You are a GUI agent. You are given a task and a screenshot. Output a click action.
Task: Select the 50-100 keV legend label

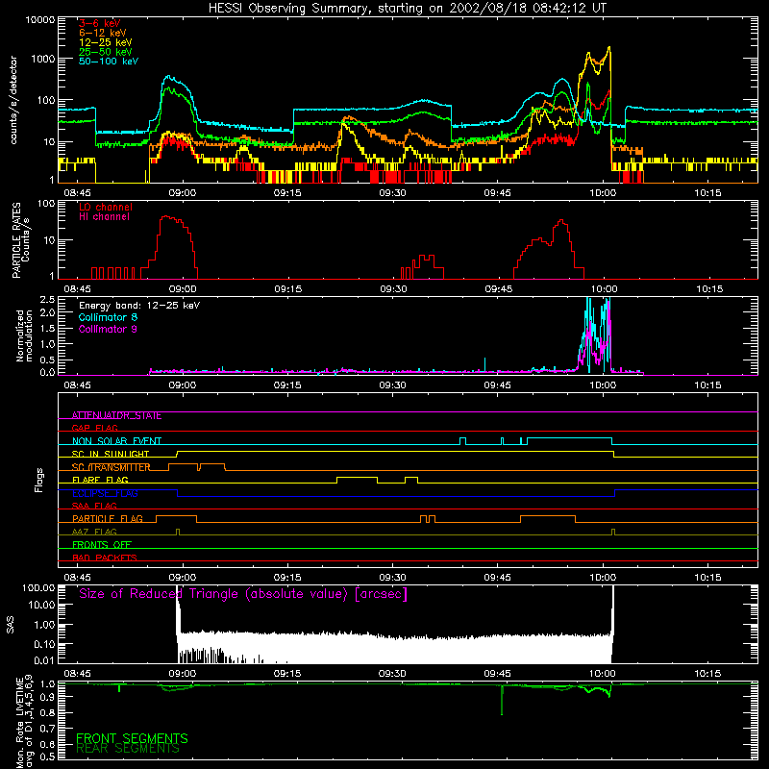coord(109,61)
